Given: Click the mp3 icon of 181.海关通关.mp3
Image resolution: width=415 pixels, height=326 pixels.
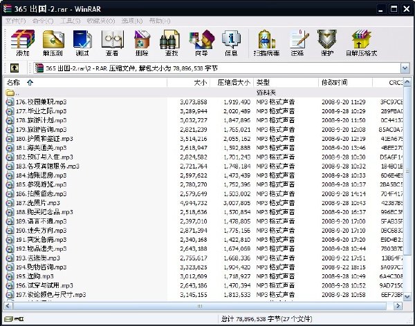Looking at the screenshot, I should pyautogui.click(x=10, y=148).
